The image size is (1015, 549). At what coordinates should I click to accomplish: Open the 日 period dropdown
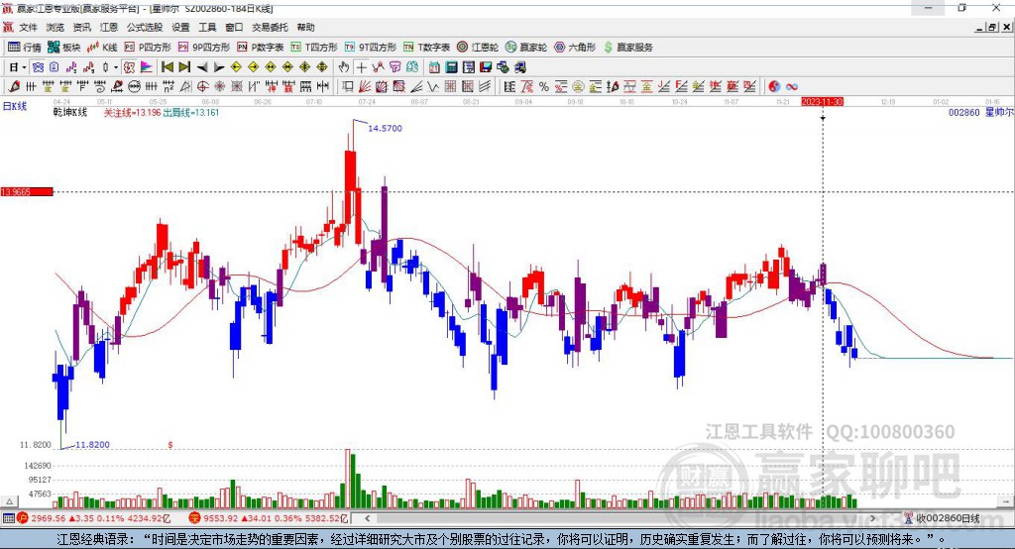click(x=18, y=66)
